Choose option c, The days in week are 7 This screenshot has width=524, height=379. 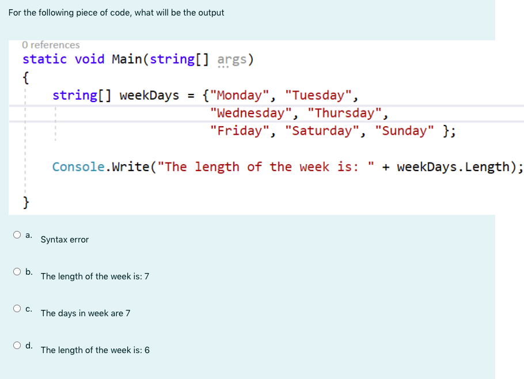(17, 308)
